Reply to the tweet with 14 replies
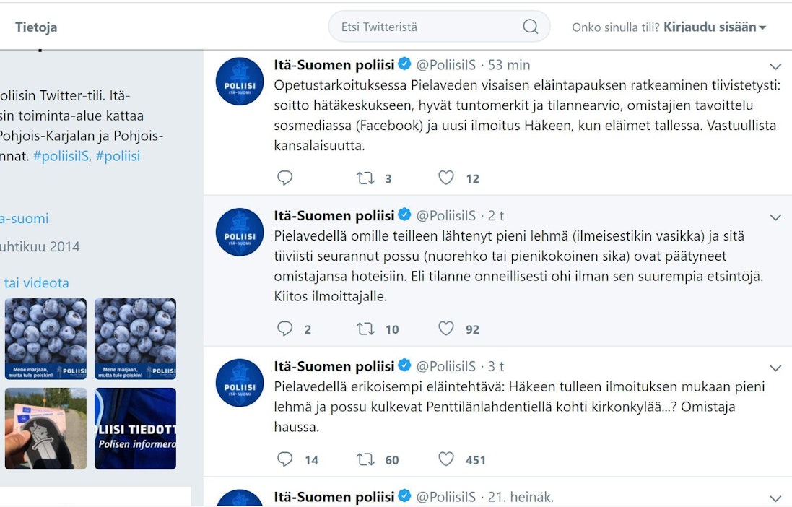Viewport: 792px width, 507px height. pyautogui.click(x=285, y=459)
